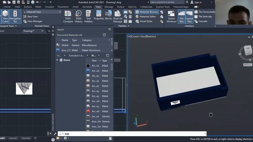The image size is (253, 142).
Task: Select the Ano...tin Generic material
Action: (x=98, y=121)
